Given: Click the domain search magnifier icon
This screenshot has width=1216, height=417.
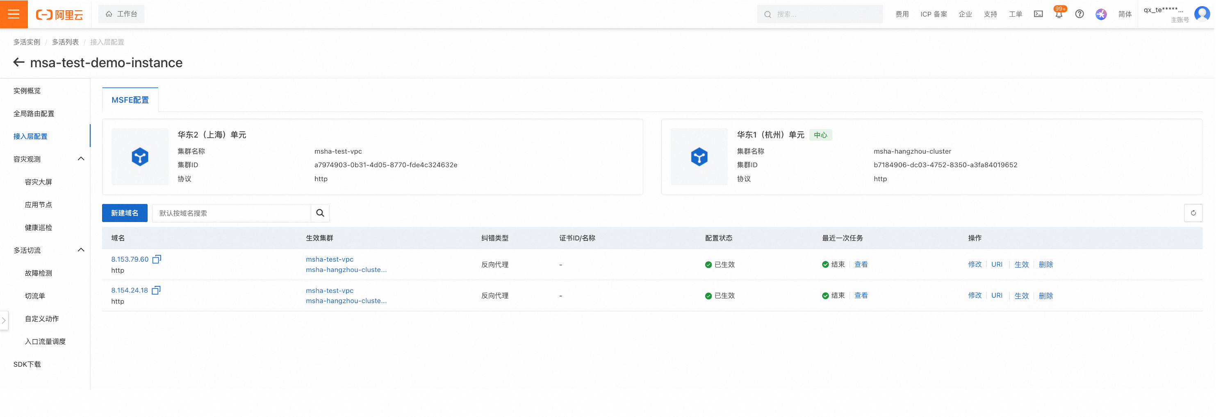Looking at the screenshot, I should pyautogui.click(x=320, y=213).
